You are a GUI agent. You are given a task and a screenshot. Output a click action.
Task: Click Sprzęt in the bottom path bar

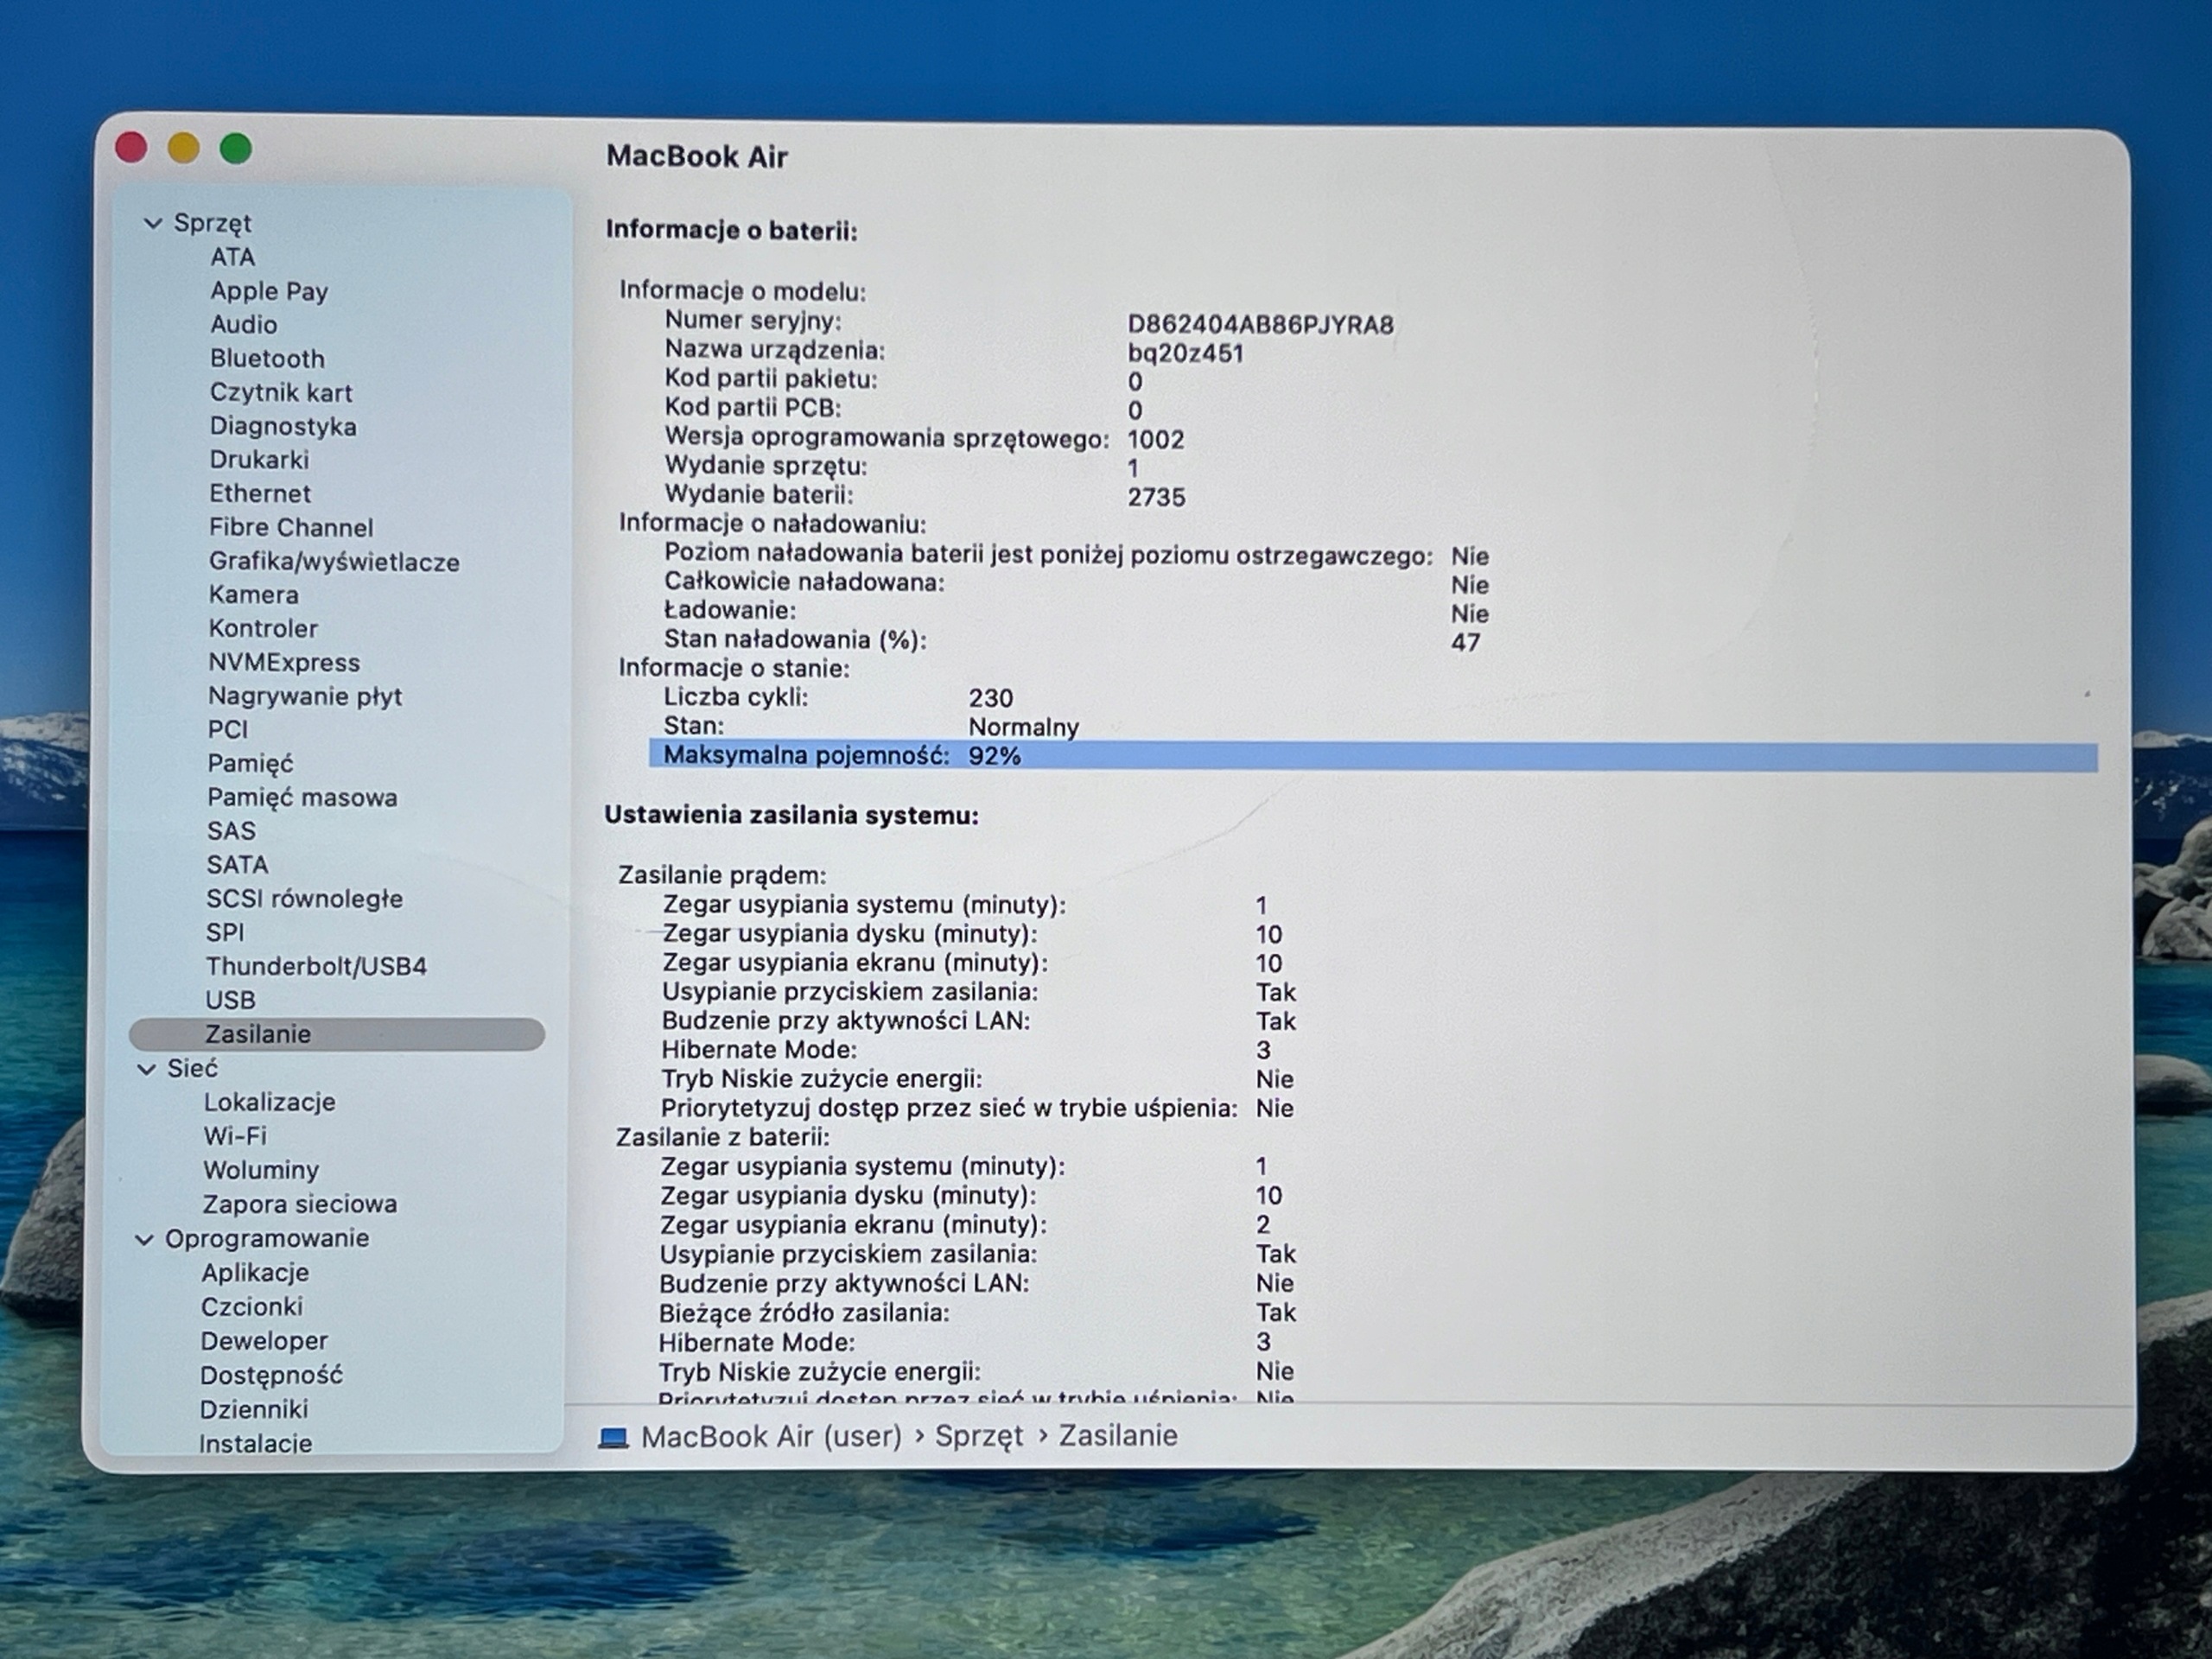click(979, 1437)
